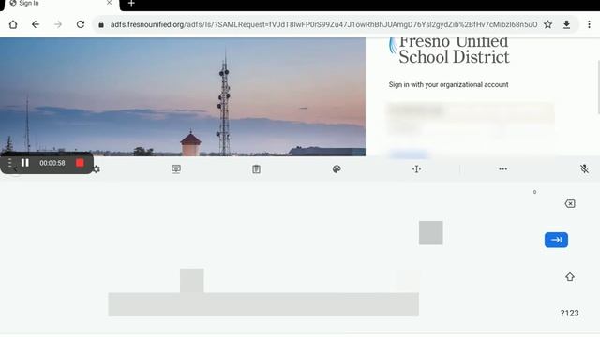View site security lock info
The height and width of the screenshot is (337, 600).
point(101,24)
